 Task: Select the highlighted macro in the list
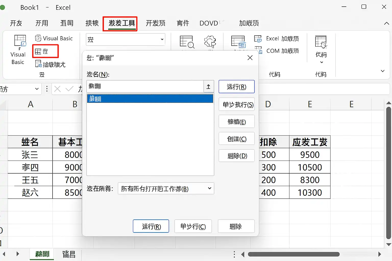tap(150, 99)
